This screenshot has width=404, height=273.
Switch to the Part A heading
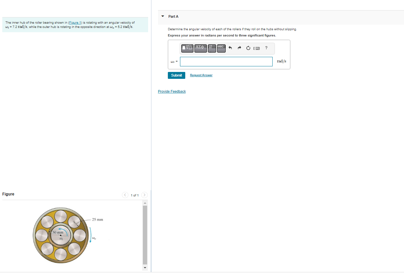click(x=173, y=16)
